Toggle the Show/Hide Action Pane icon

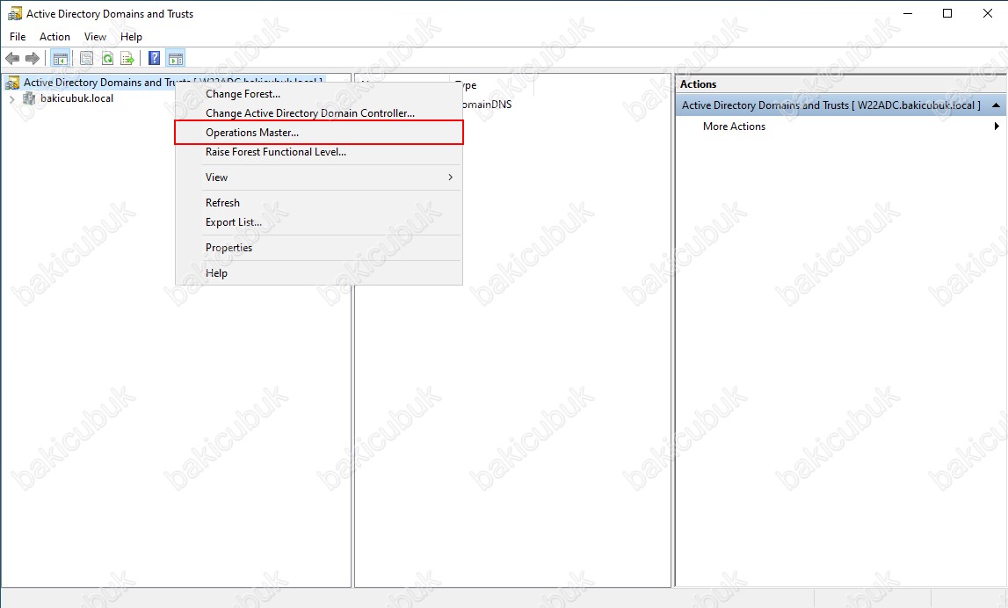pos(176,59)
